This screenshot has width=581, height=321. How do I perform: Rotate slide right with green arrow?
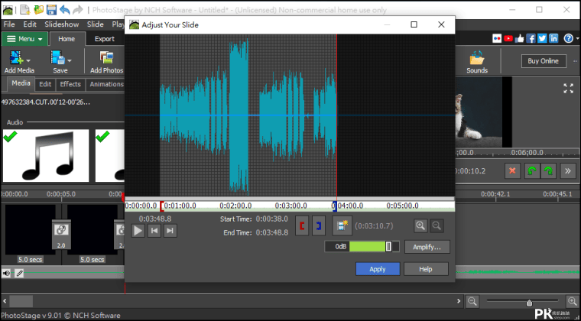click(x=548, y=171)
